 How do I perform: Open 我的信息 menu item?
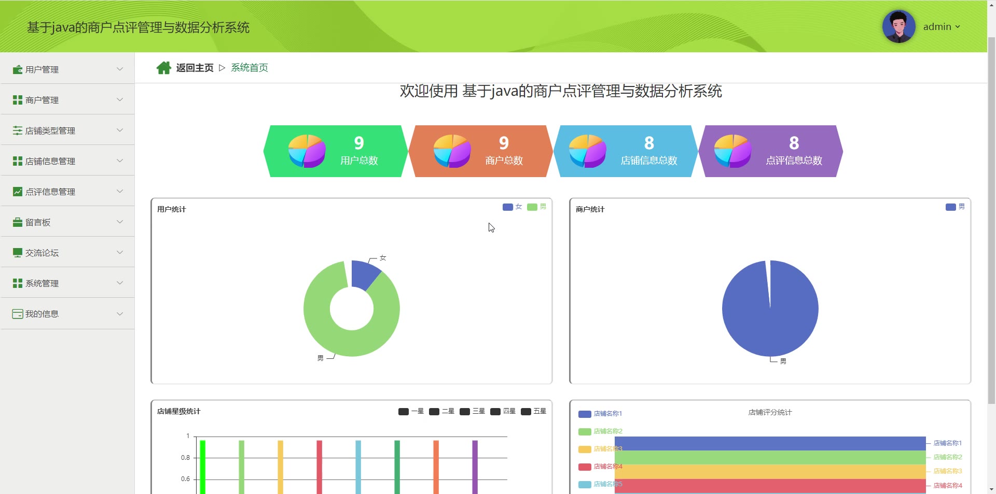coord(67,313)
